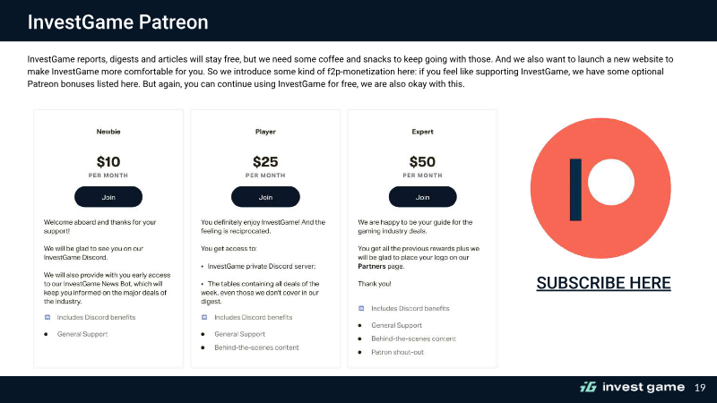This screenshot has width=717, height=403.
Task: Click the large Patreon logo
Action: (x=600, y=188)
